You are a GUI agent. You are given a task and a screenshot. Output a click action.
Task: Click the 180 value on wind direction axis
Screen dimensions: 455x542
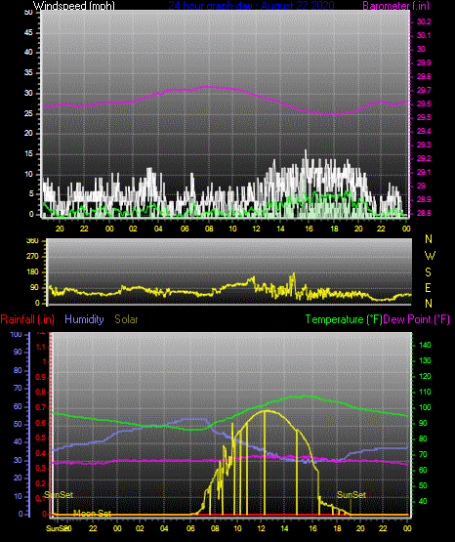(33, 272)
